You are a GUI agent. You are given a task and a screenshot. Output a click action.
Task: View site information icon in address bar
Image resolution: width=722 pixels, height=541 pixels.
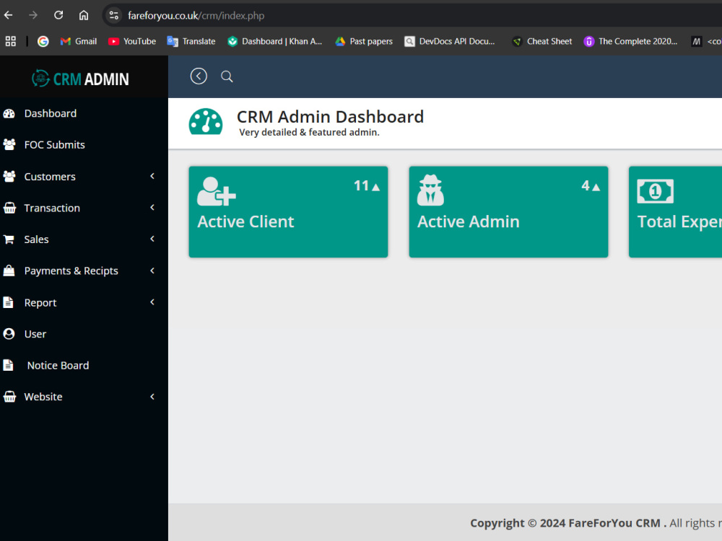pyautogui.click(x=114, y=16)
